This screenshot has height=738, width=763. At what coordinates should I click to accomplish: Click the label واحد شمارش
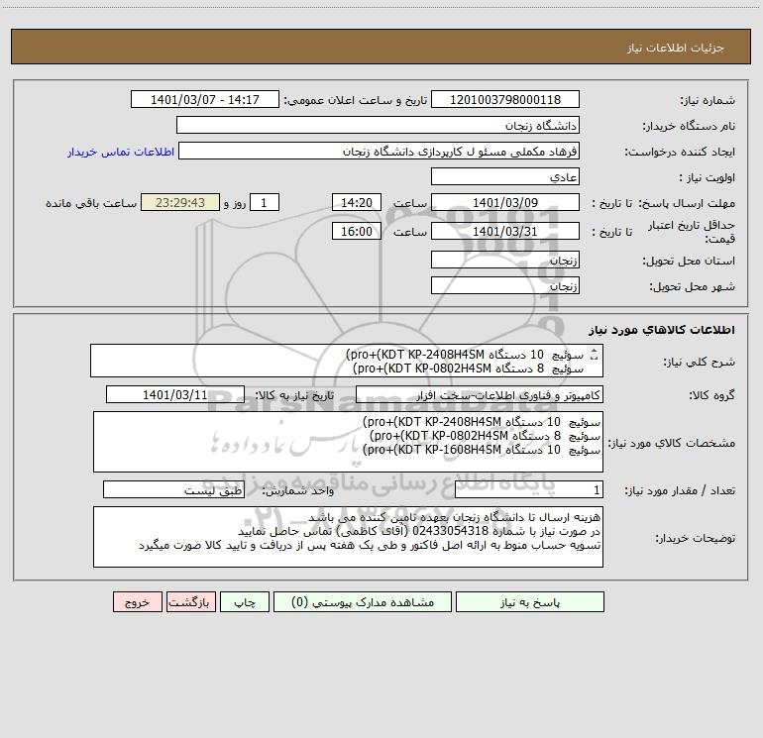pyautogui.click(x=298, y=490)
